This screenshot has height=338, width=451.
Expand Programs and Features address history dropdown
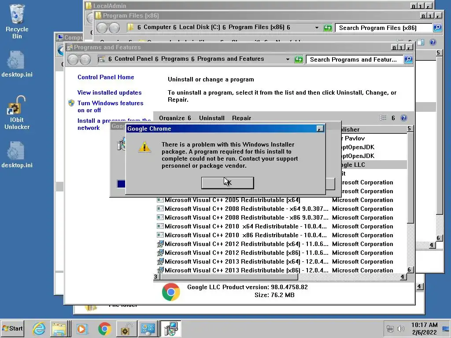pos(288,59)
